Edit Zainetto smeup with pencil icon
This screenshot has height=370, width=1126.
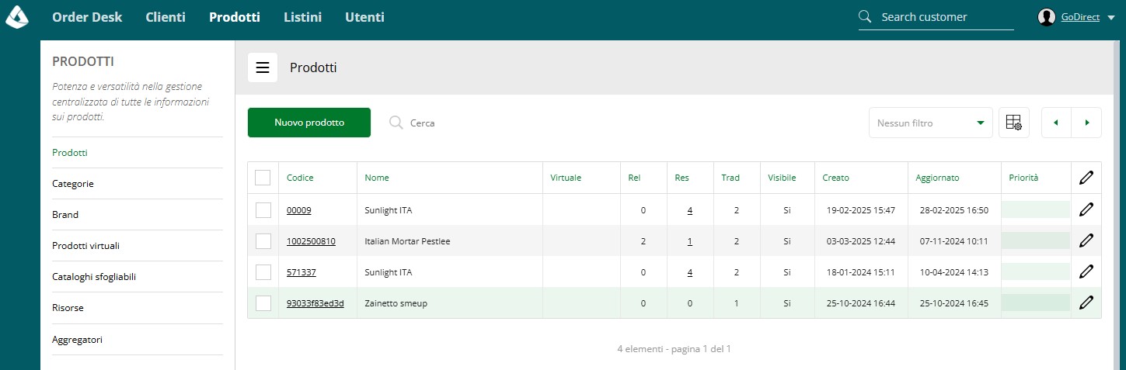tap(1086, 303)
